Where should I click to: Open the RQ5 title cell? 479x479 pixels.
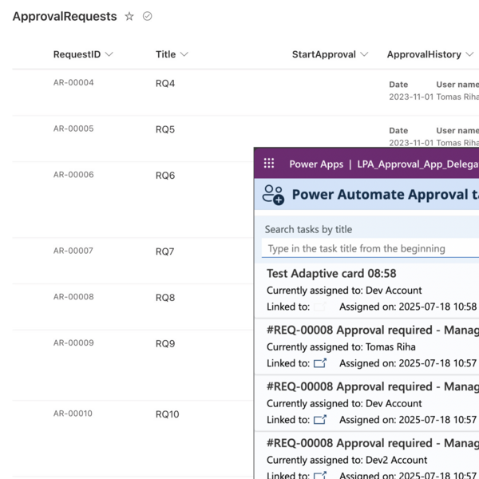165,129
